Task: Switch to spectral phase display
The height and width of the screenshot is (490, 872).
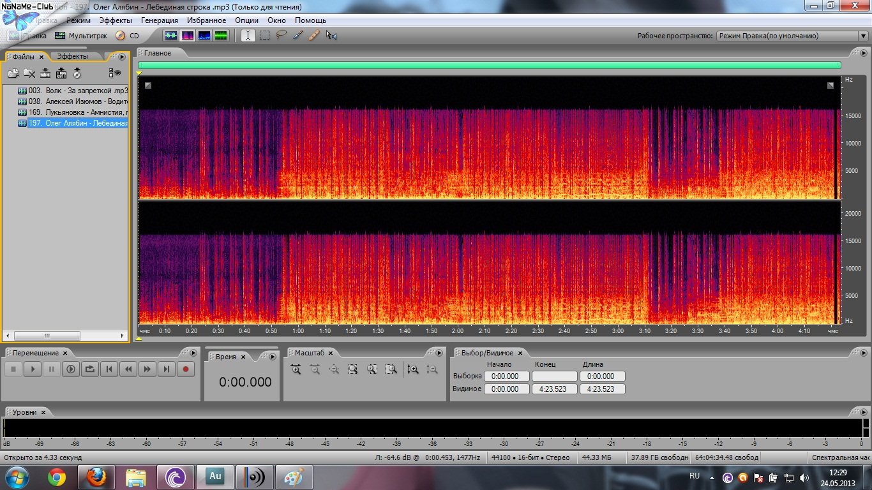Action: point(221,36)
